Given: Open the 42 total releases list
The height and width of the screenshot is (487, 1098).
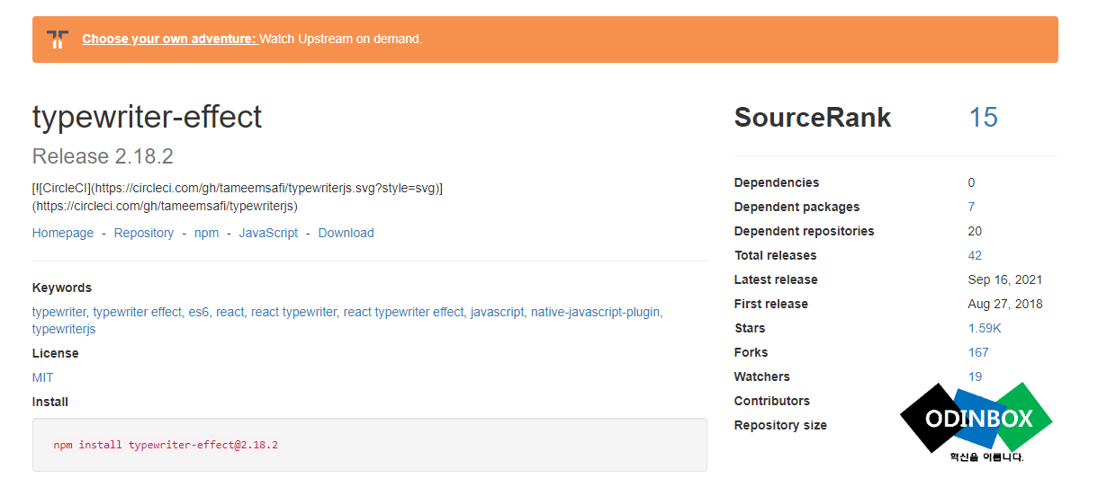Looking at the screenshot, I should click(x=975, y=255).
